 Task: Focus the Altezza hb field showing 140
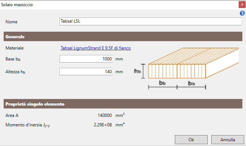86,71
